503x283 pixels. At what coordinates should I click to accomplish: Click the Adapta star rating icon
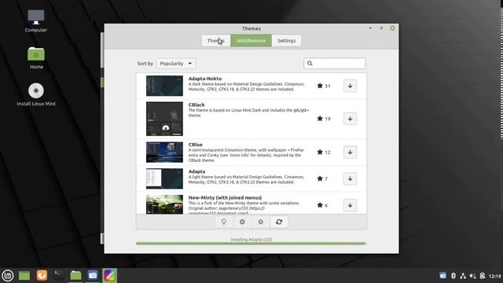tap(320, 178)
